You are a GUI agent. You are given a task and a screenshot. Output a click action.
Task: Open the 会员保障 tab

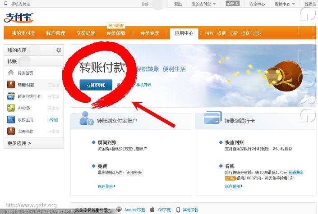115,33
